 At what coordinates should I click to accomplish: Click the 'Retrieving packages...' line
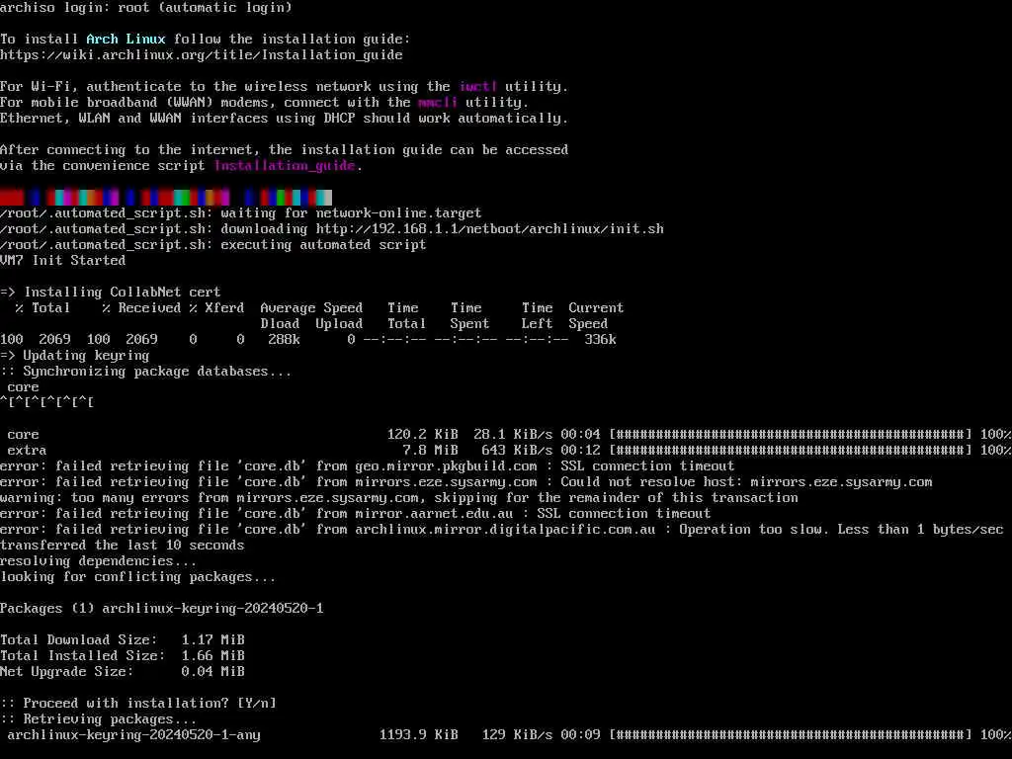[x=98, y=718]
